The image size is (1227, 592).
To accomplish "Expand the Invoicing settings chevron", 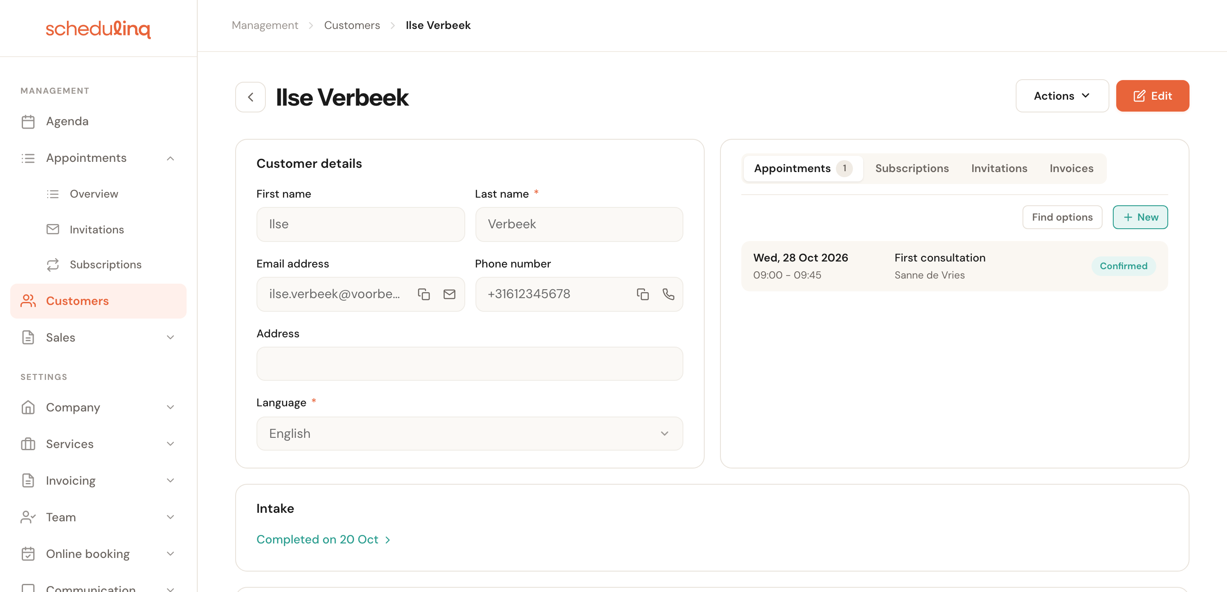I will pos(170,480).
